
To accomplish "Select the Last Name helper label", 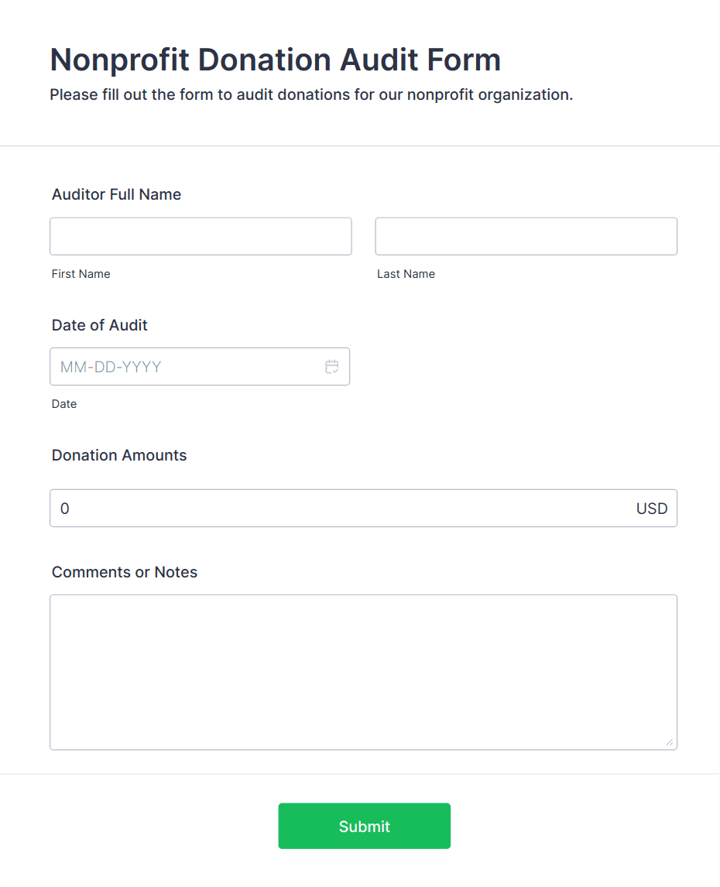I will 406,273.
